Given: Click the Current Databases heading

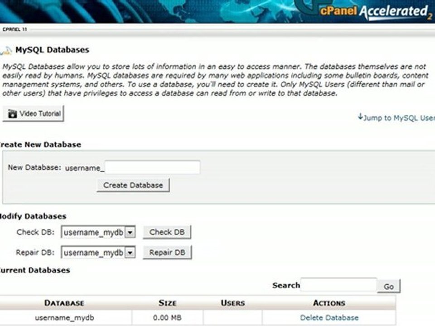Looking at the screenshot, I should coord(35,270).
